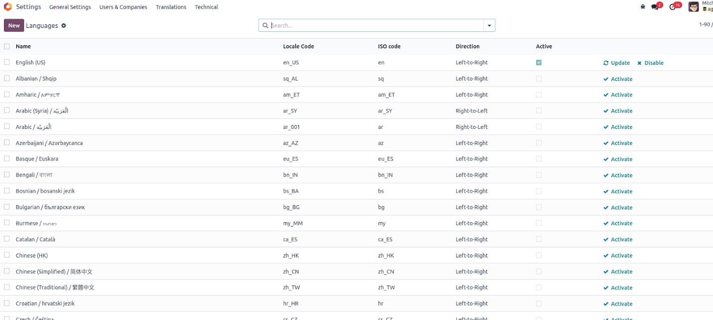Select the Albanian / Shqip row checkbox
Image resolution: width=713 pixels, height=320 pixels.
[7, 79]
